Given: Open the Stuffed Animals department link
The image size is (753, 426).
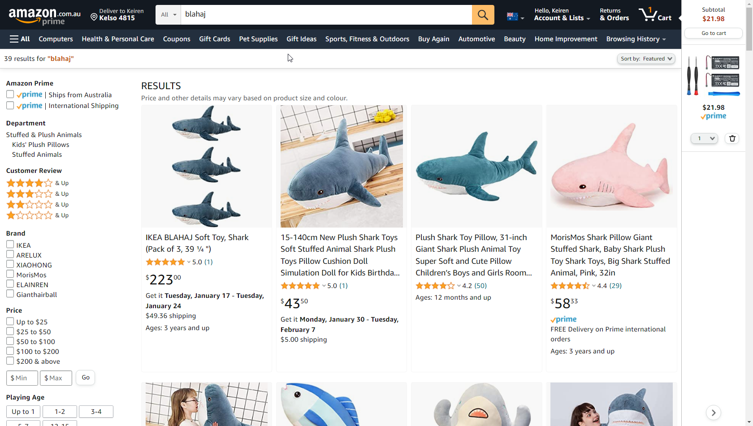Looking at the screenshot, I should point(37,155).
